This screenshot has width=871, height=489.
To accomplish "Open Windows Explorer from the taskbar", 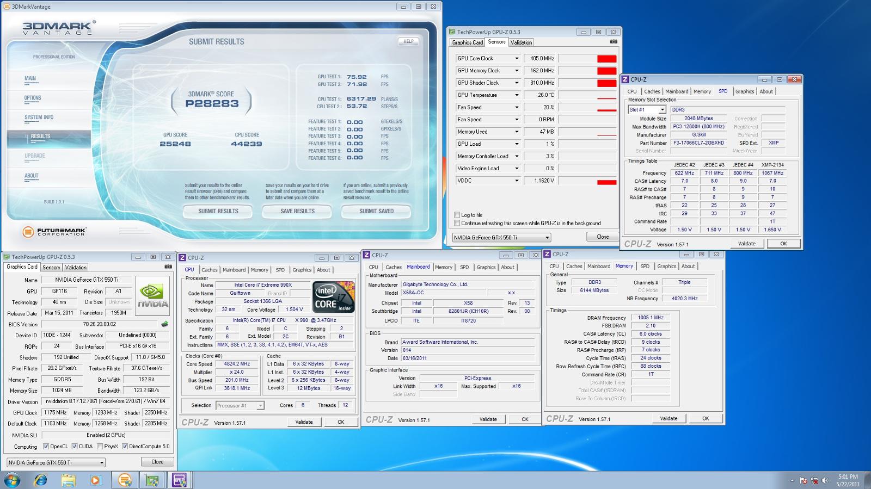I will pos(68,480).
